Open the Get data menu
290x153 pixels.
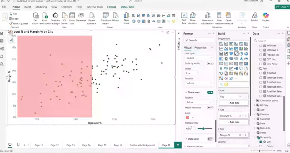point(35,19)
